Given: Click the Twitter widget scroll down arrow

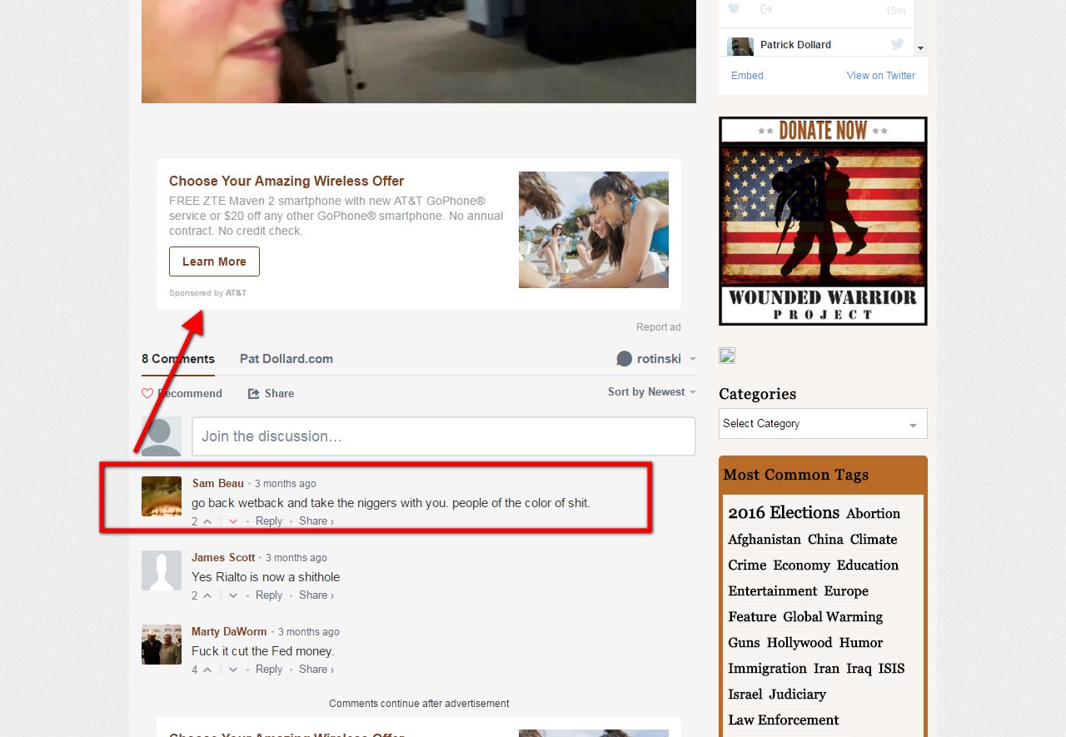Looking at the screenshot, I should click(920, 48).
